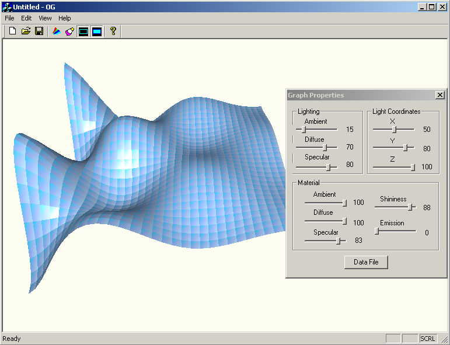Select the filled cyan rectangle icon
Viewport: 450px width, 345px height.
[x=97, y=31]
